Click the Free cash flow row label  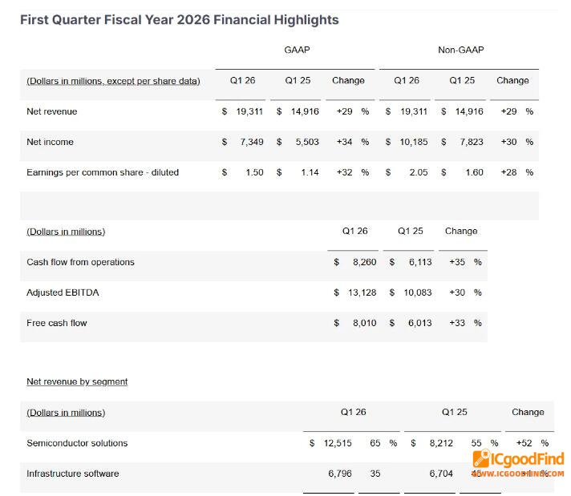point(57,323)
